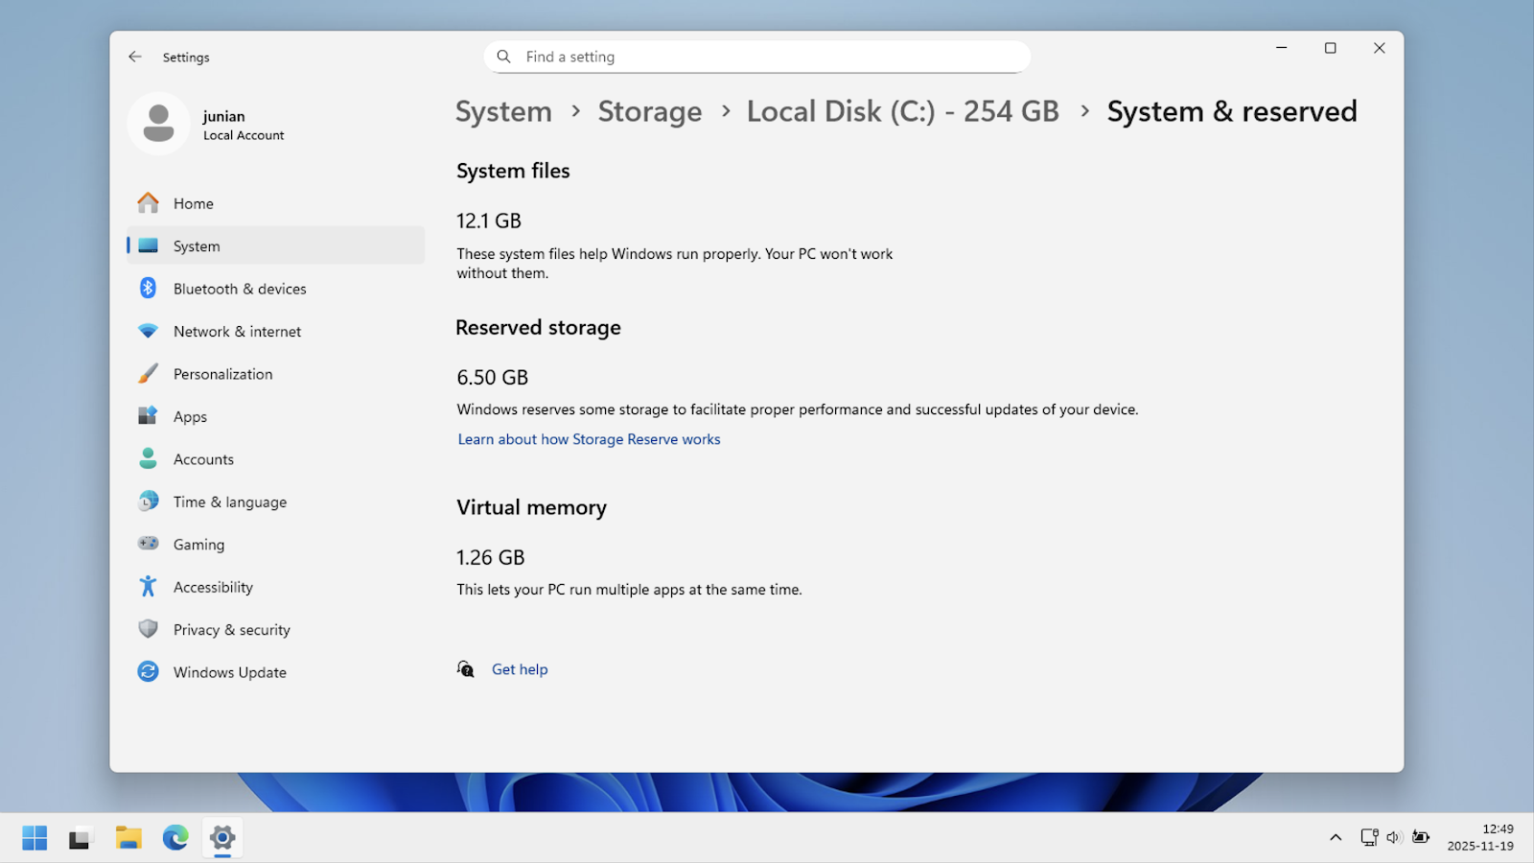Go to Local Disk (C:) breadcrumb

click(903, 111)
